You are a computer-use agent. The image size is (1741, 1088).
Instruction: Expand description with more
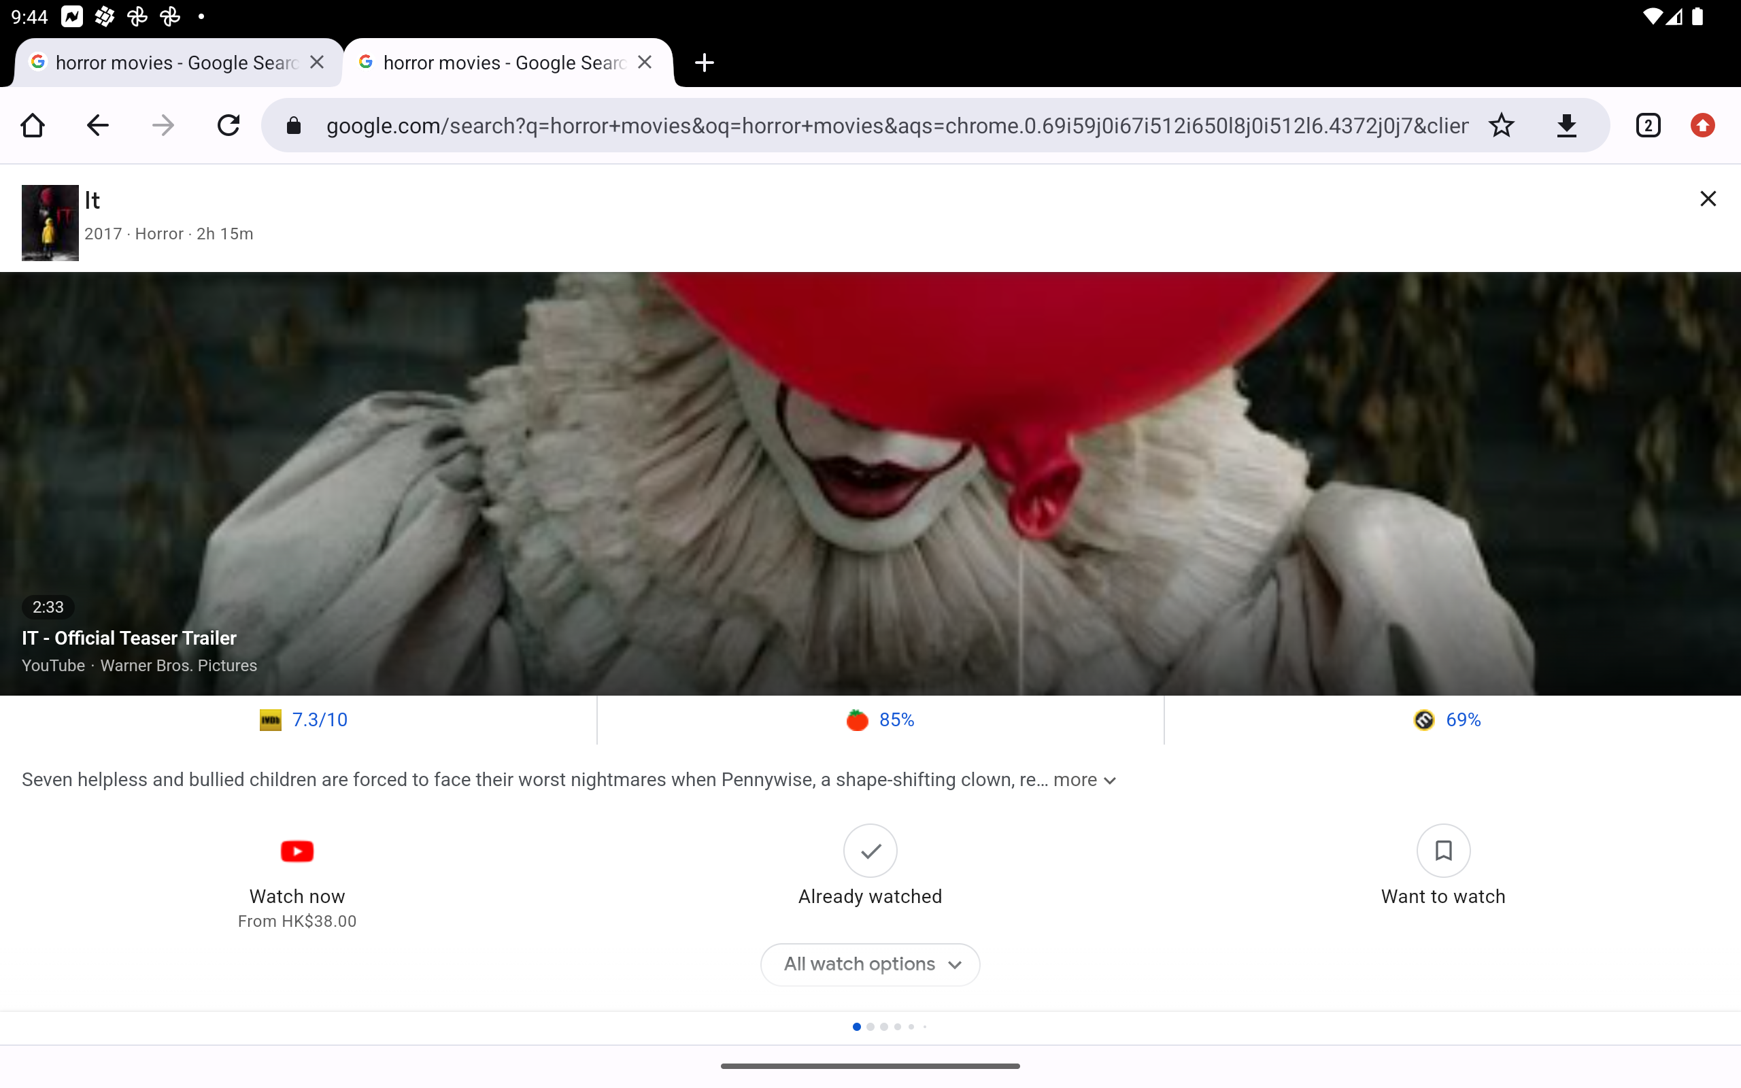pos(1084,780)
